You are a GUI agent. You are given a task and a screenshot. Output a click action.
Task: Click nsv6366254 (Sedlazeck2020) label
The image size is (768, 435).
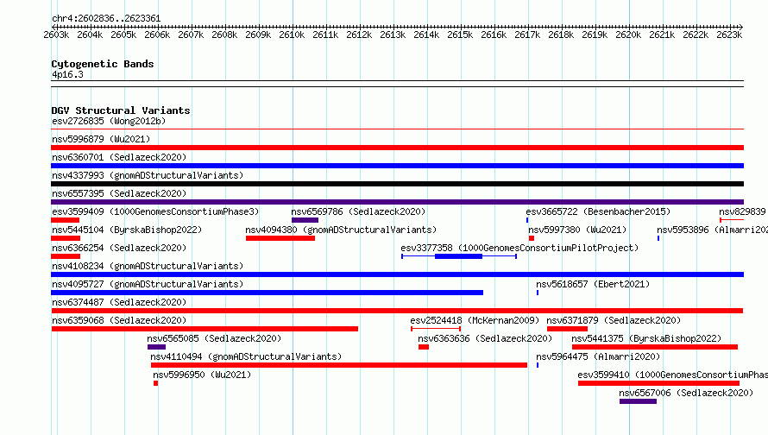119,248
